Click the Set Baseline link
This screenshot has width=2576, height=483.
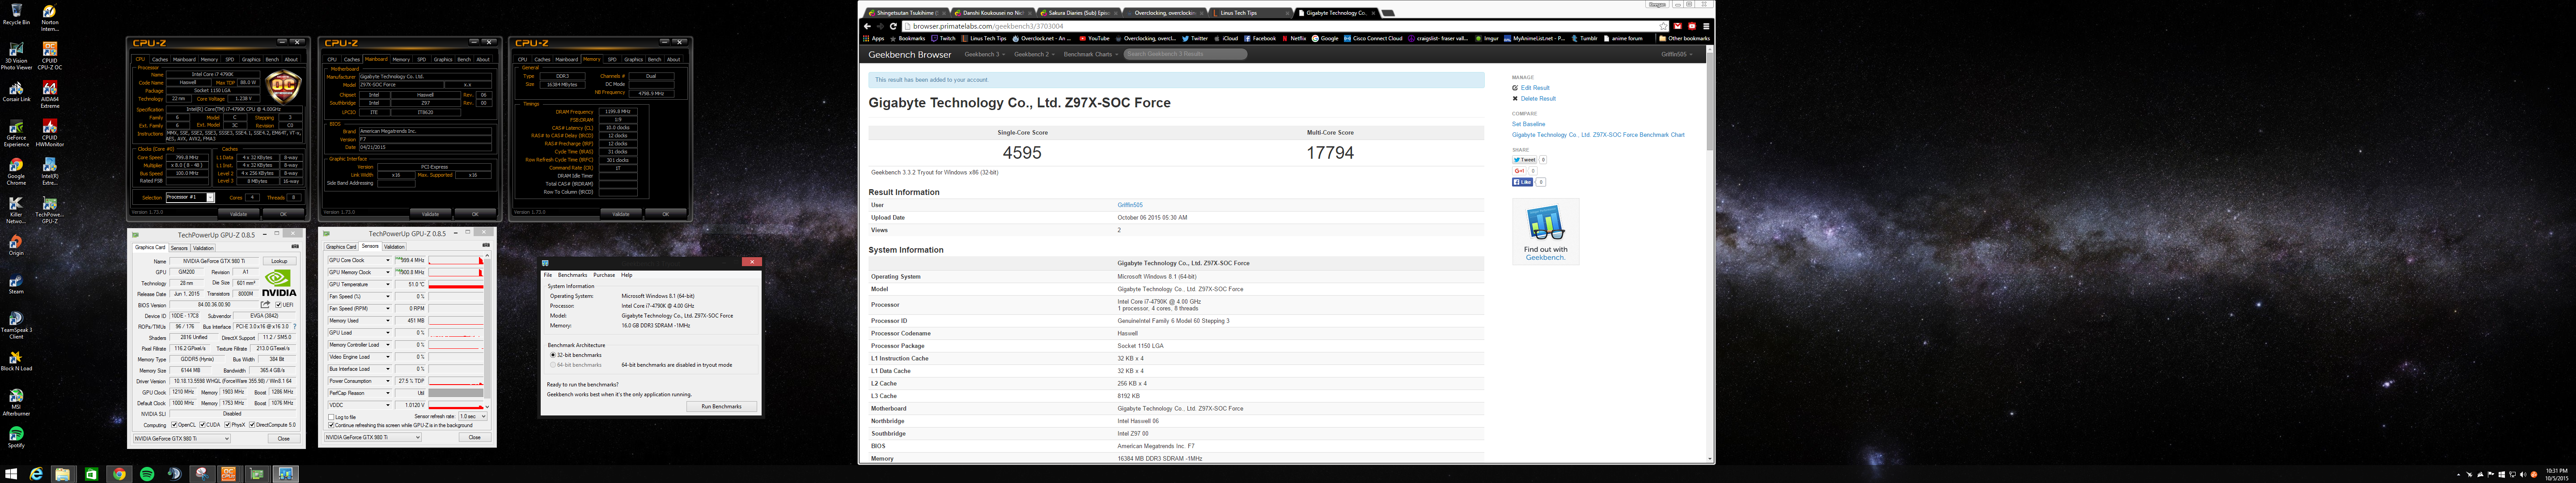[x=1528, y=124]
